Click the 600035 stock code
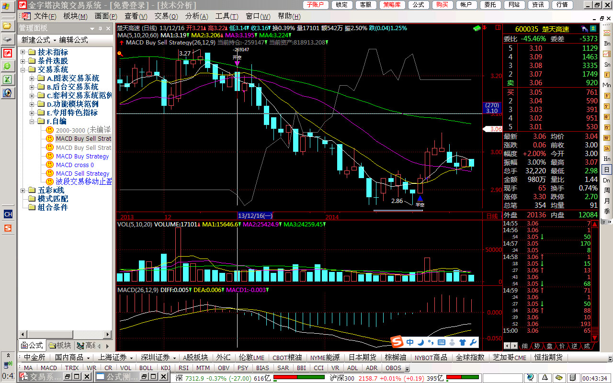613x383 pixels. [x=527, y=30]
